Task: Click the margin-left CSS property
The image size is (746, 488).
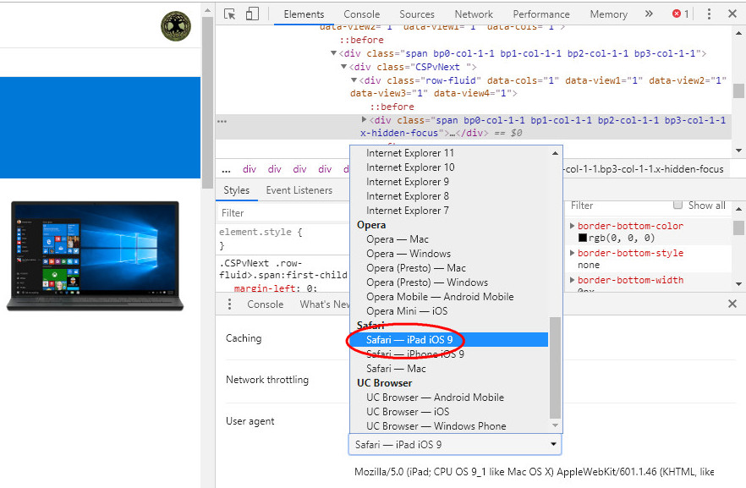Action: coord(265,288)
